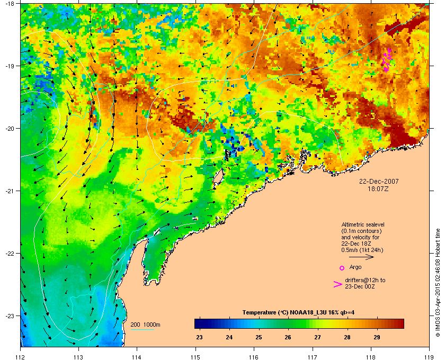Click the colorbar tick label 29

click(x=377, y=337)
